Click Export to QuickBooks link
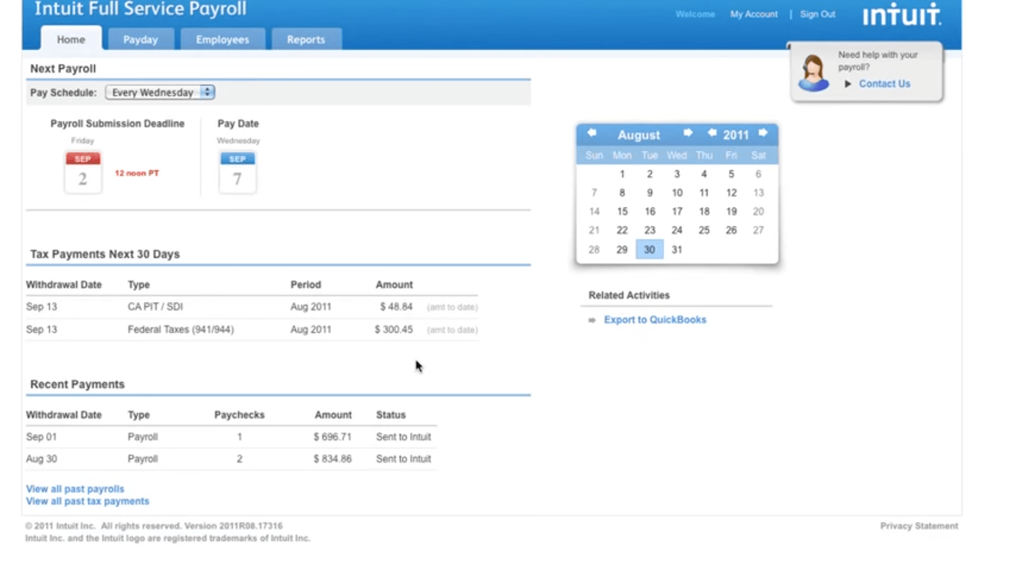The width and height of the screenshot is (1016, 570). tap(655, 320)
